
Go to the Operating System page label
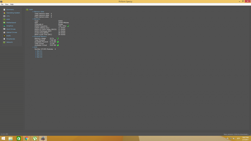point(13,13)
